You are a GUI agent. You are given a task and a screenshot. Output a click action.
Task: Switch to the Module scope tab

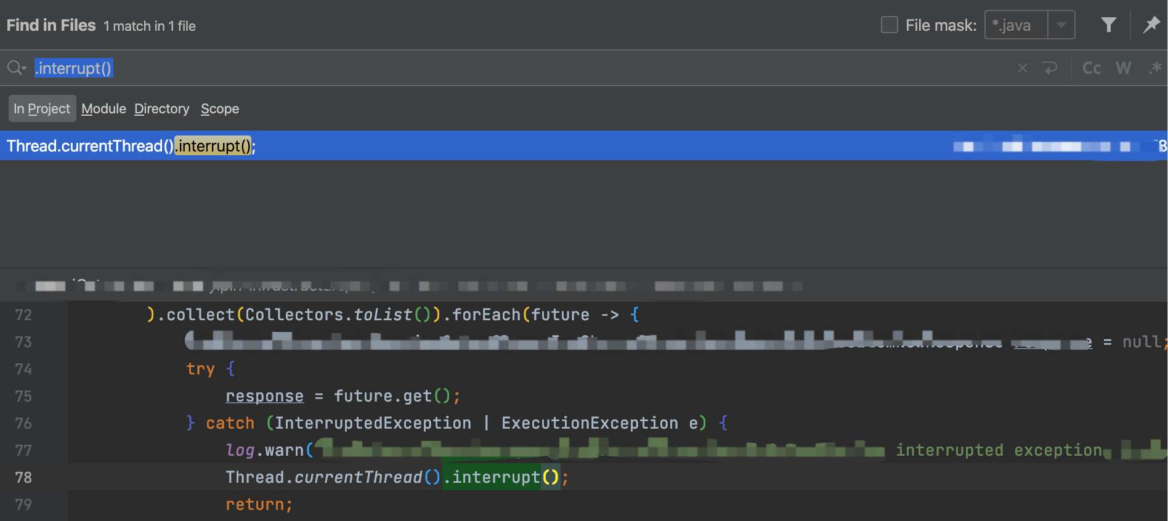pos(103,109)
